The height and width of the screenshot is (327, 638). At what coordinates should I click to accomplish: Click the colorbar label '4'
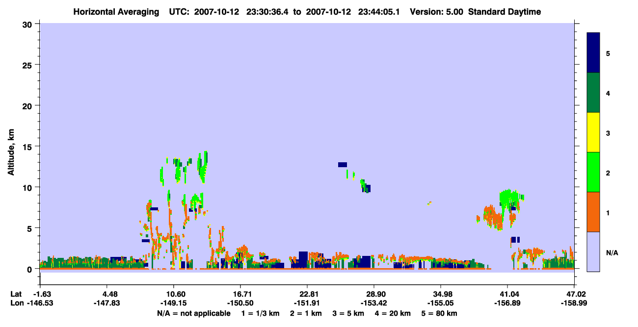pos(608,93)
